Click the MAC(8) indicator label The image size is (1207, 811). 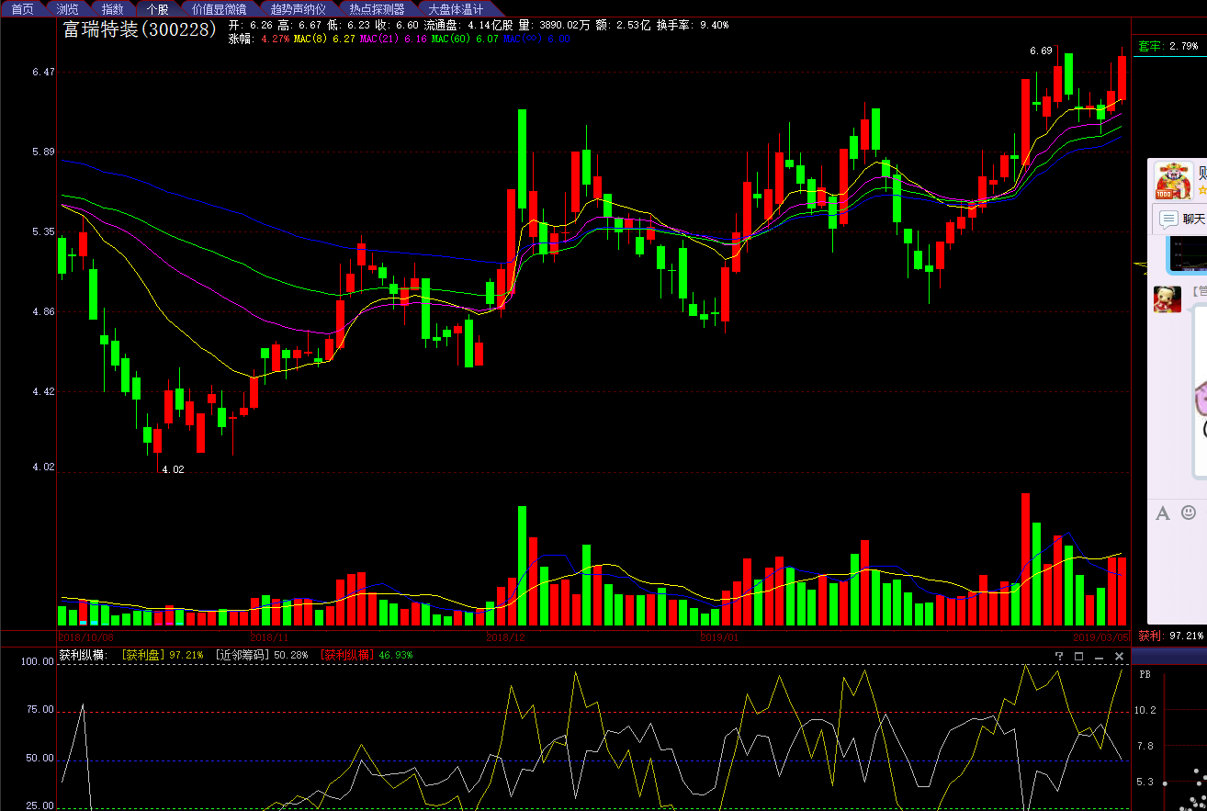tap(312, 39)
